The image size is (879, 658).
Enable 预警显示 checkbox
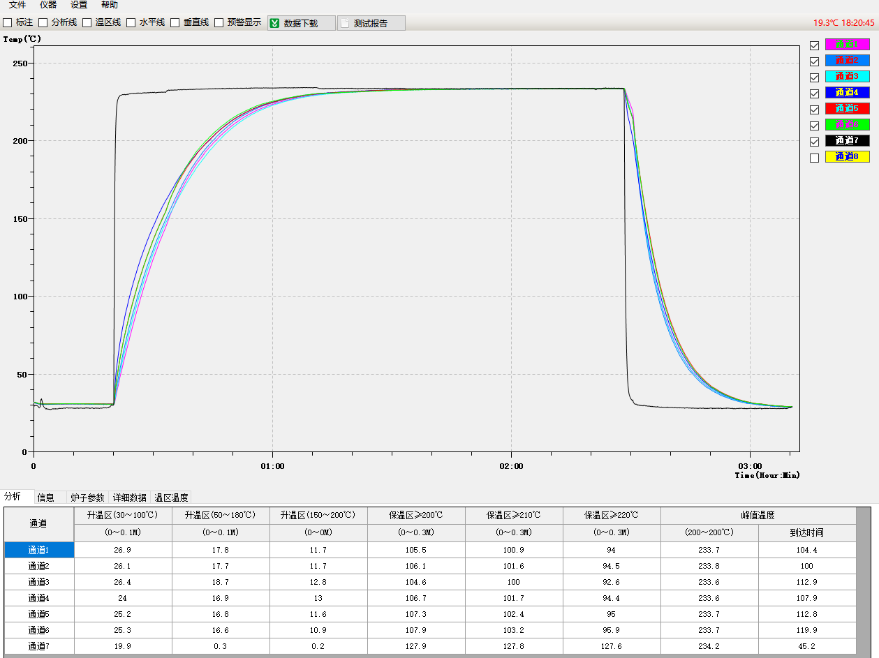219,22
